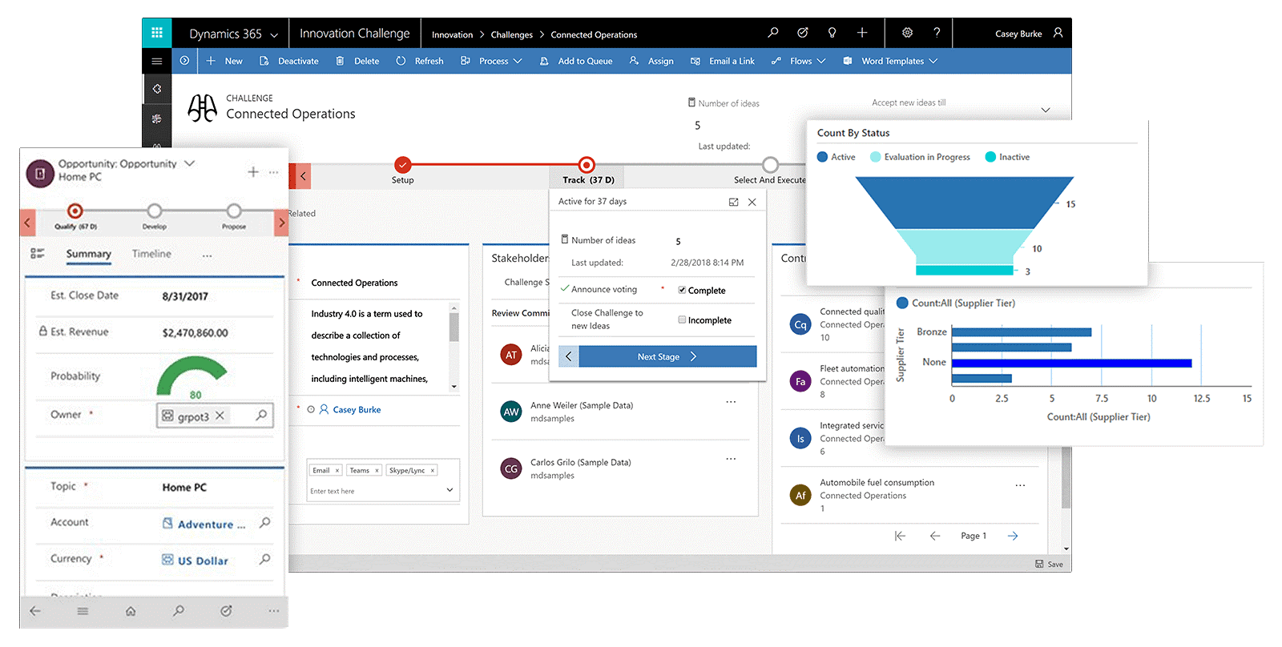Screen dimensions: 1282x647
Task: Switch to Summary tab in Opportunity
Action: (x=88, y=254)
